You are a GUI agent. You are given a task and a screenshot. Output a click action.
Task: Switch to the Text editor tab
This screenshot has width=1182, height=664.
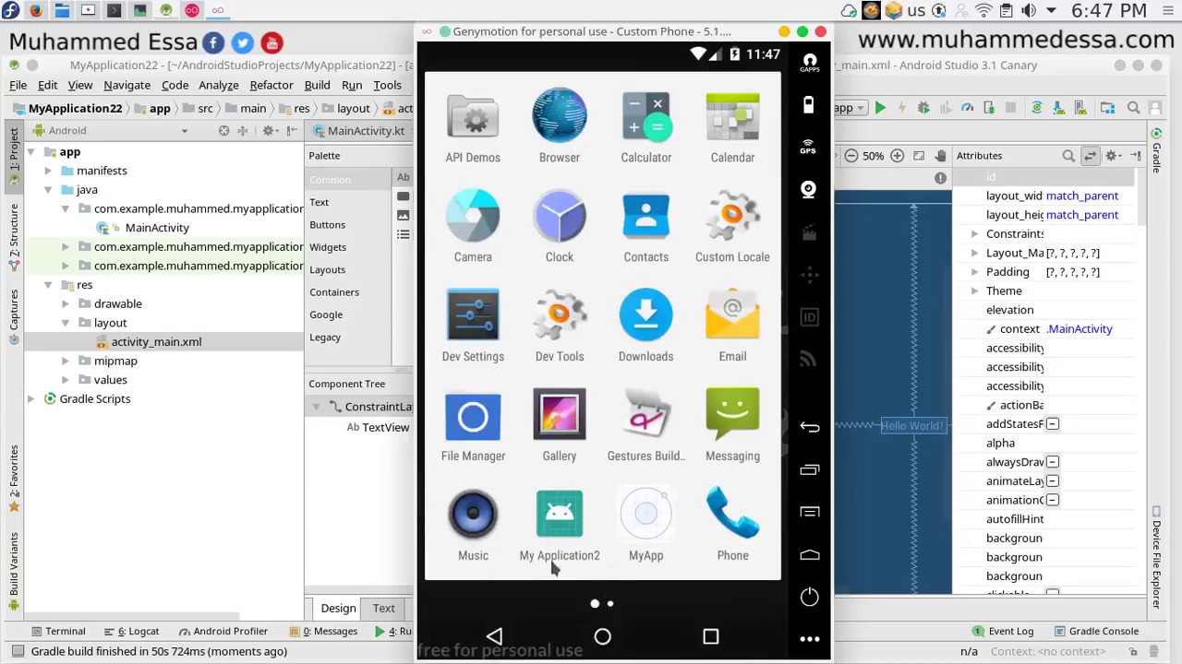pos(383,609)
